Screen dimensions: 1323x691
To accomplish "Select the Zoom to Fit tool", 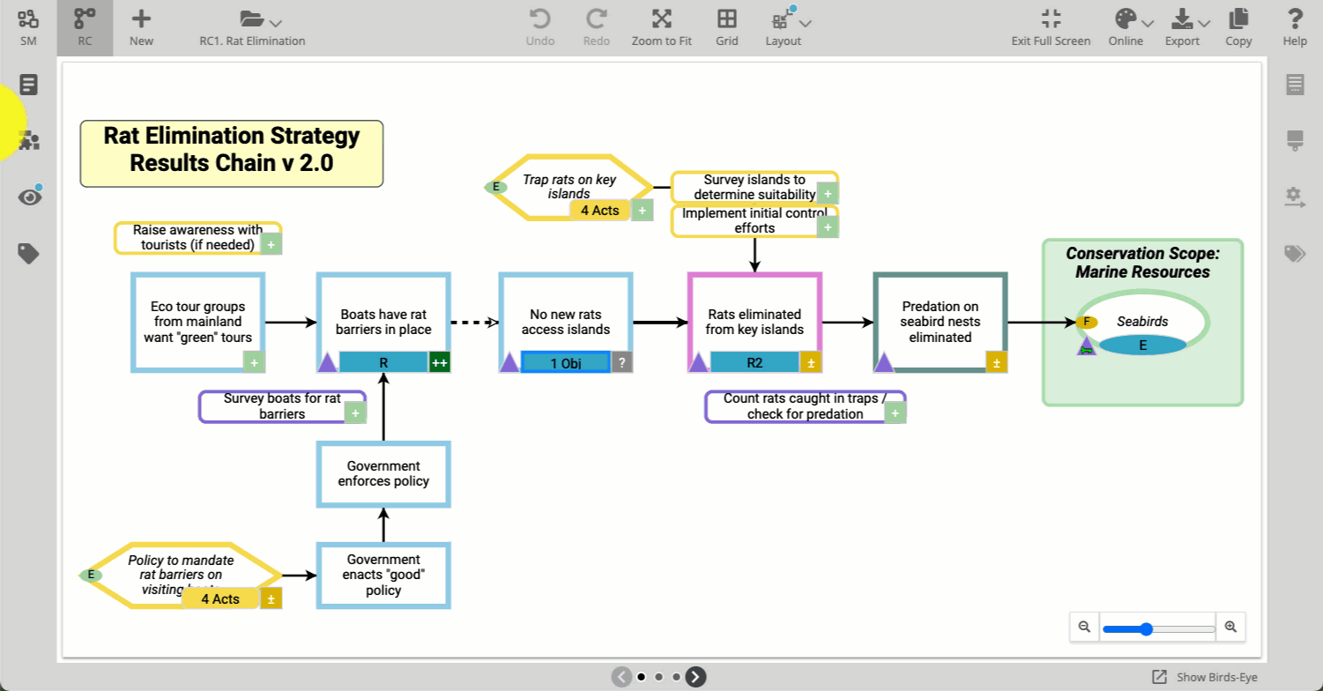I will (x=662, y=26).
